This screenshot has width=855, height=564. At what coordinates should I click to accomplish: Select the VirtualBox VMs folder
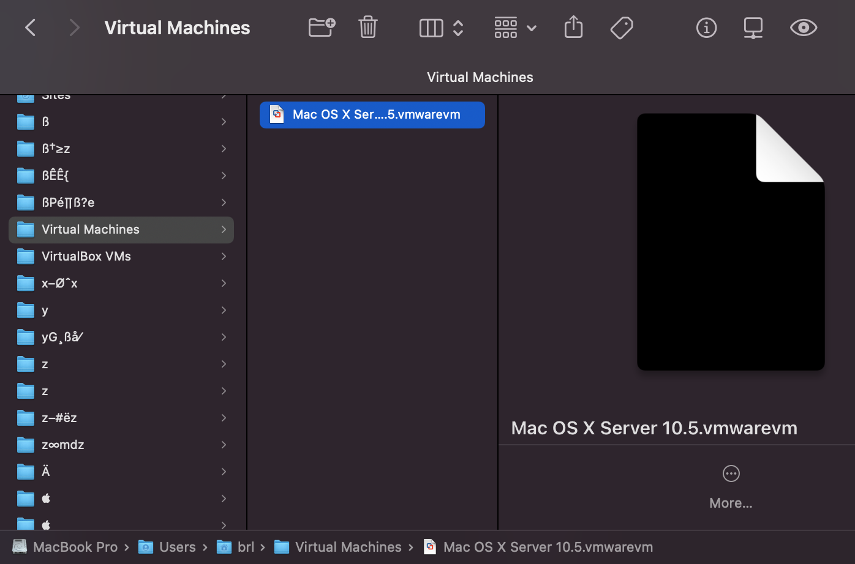pyautogui.click(x=86, y=256)
